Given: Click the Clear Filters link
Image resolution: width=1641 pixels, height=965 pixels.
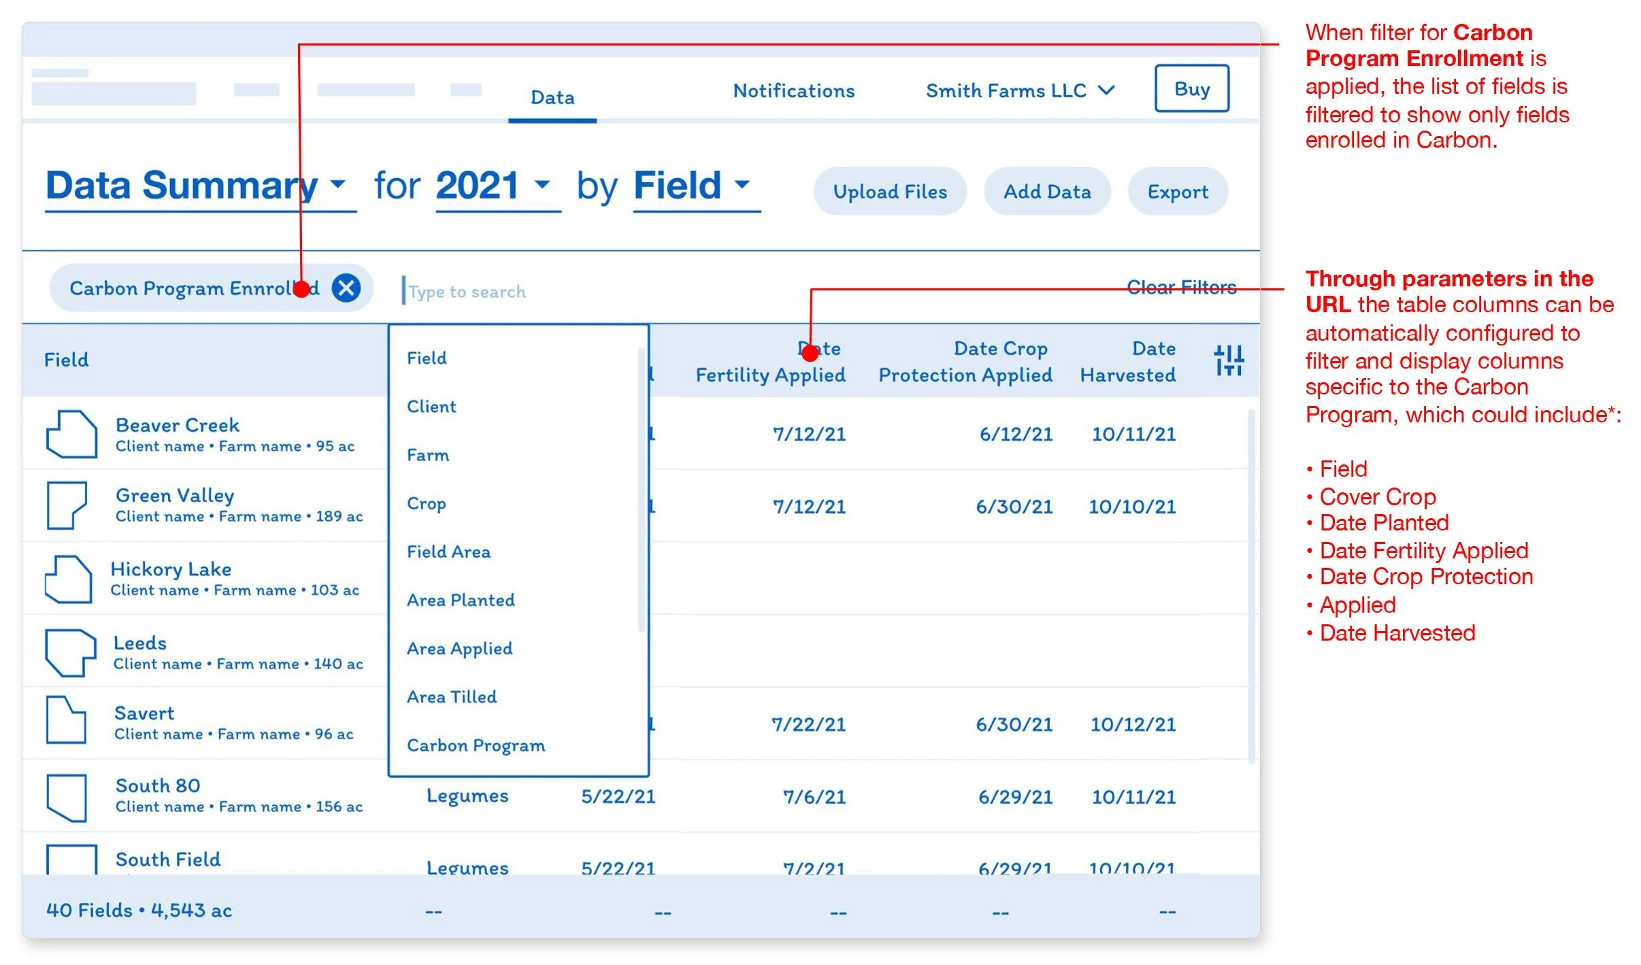Looking at the screenshot, I should point(1181,287).
